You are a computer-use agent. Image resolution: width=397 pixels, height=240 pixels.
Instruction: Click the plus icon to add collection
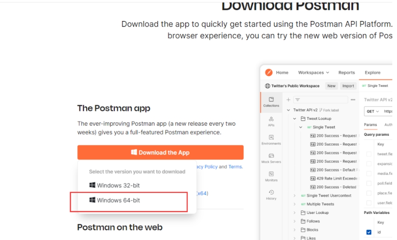point(288,100)
